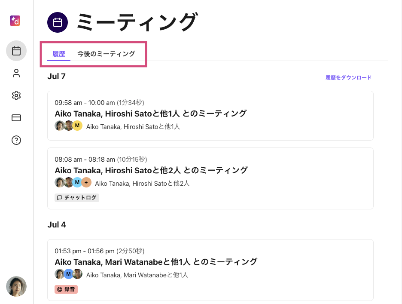Click the blue M avatar in Jul 4 meeting
Image resolution: width=402 pixels, height=304 pixels.
68,274
